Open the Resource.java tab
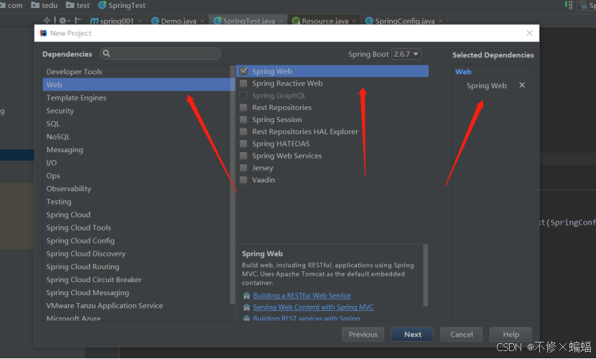The height and width of the screenshot is (359, 596). (325, 22)
